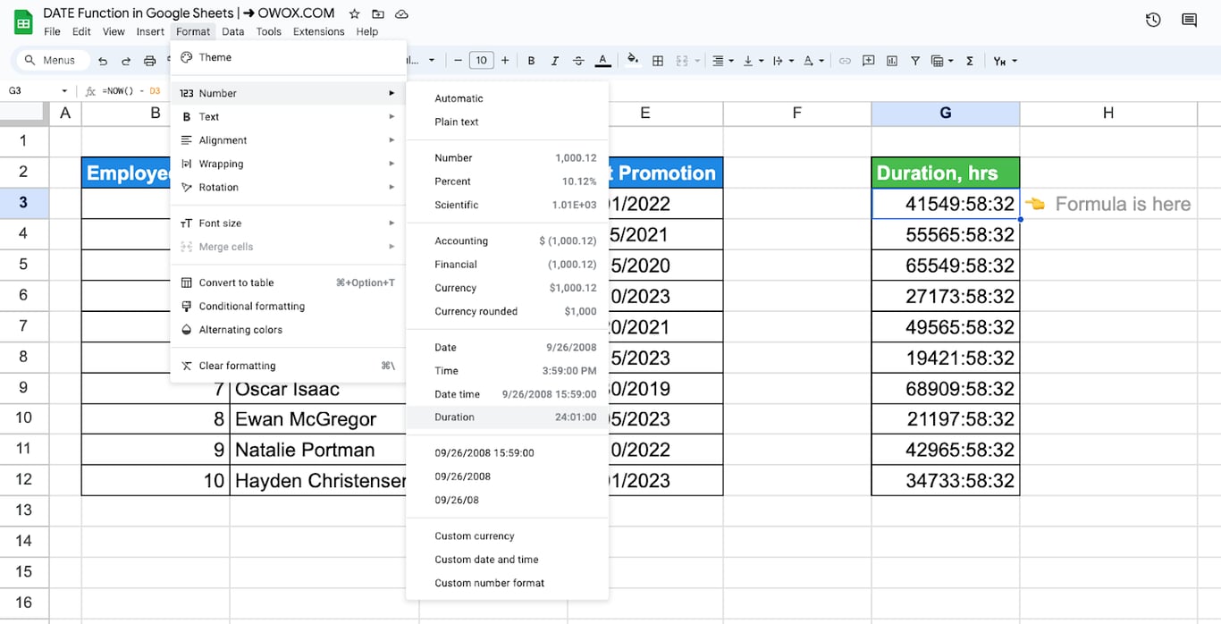Decrease font size with minus

[458, 61]
